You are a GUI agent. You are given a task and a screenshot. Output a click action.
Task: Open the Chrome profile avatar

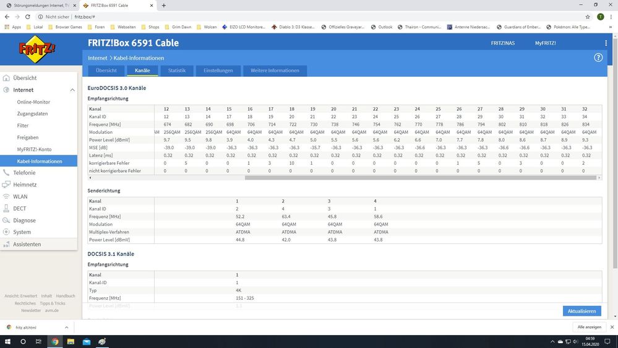(600, 17)
